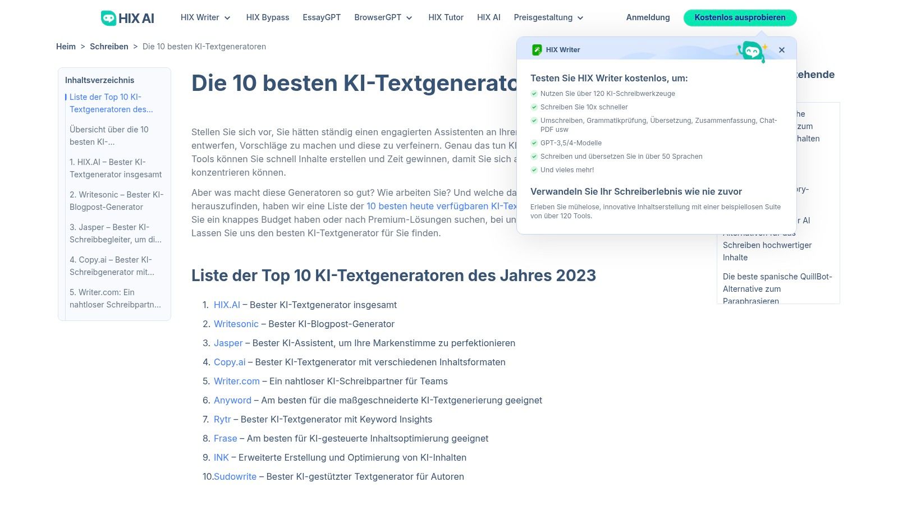The height and width of the screenshot is (505, 898).
Task: Click checkmark beside 'Und vieles mehr!'
Action: [534, 170]
